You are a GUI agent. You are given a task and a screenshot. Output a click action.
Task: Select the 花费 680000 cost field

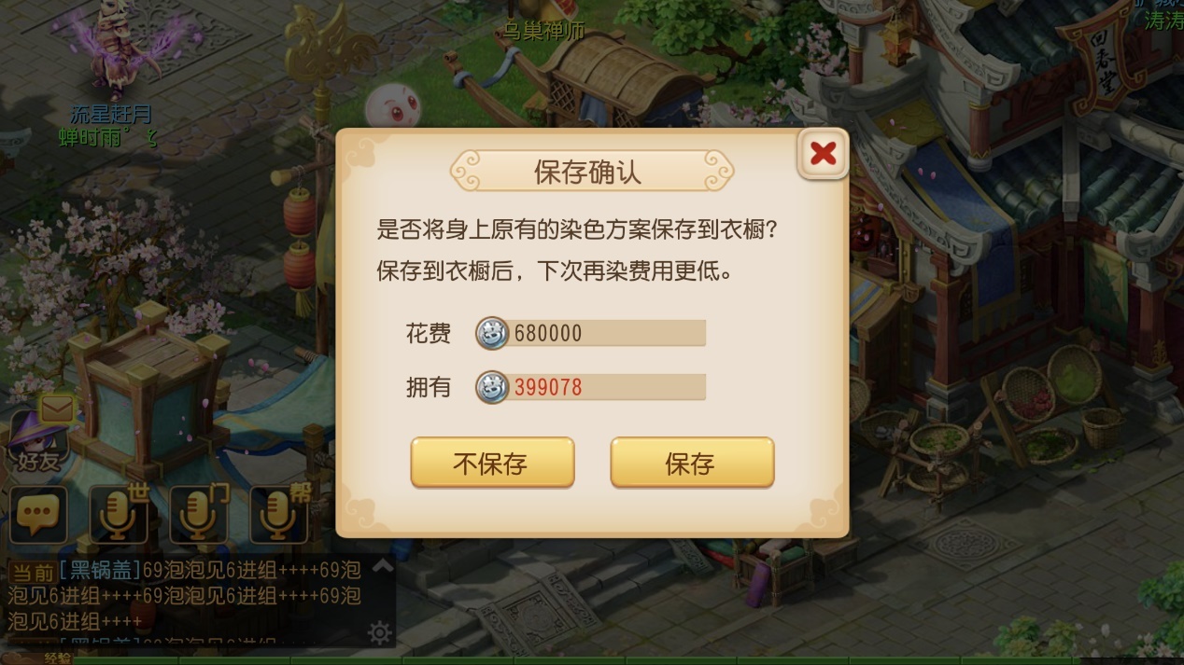coord(591,333)
